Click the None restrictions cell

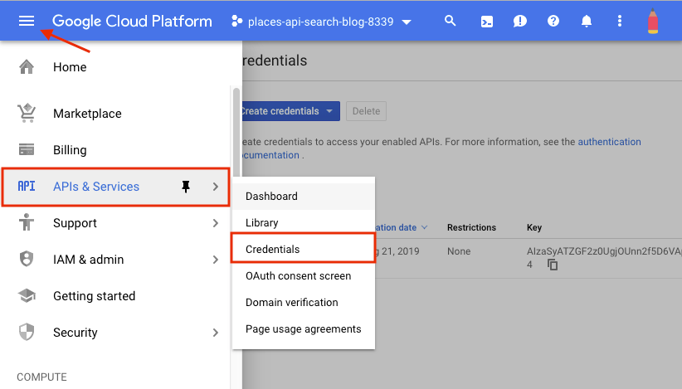459,251
